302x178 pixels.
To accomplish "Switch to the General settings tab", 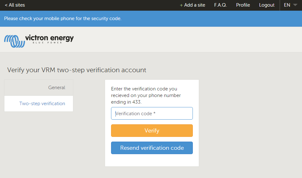I will (57, 88).
